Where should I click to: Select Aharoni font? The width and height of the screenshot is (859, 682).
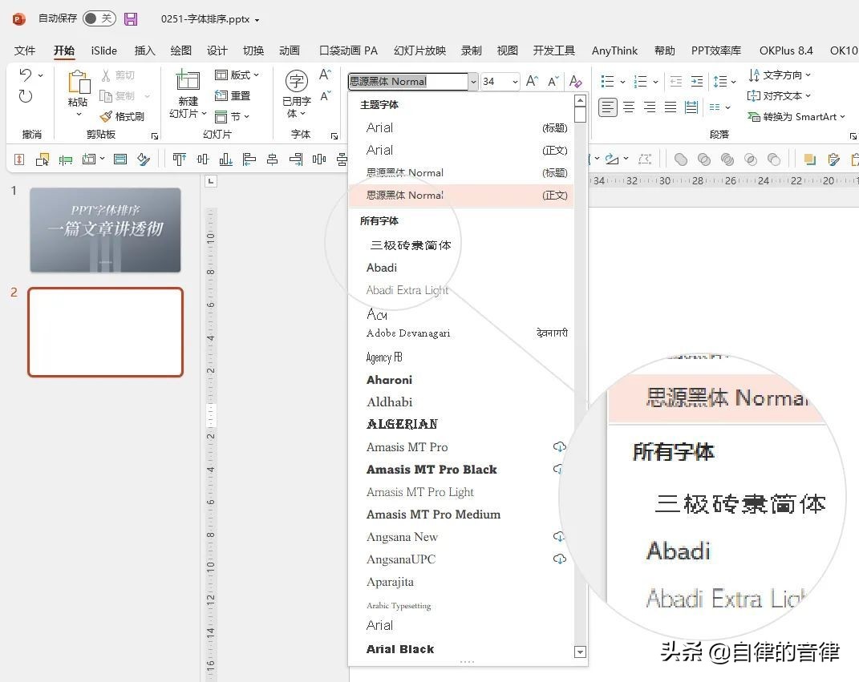click(461, 380)
